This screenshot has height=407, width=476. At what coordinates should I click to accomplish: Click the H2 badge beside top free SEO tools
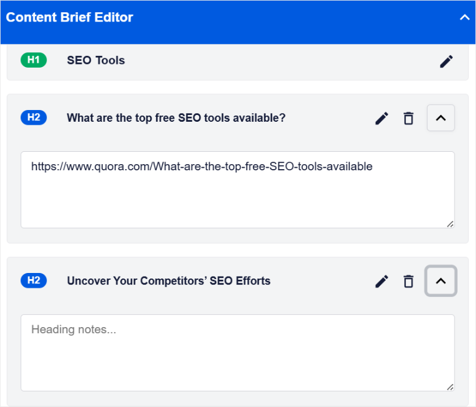pos(33,117)
